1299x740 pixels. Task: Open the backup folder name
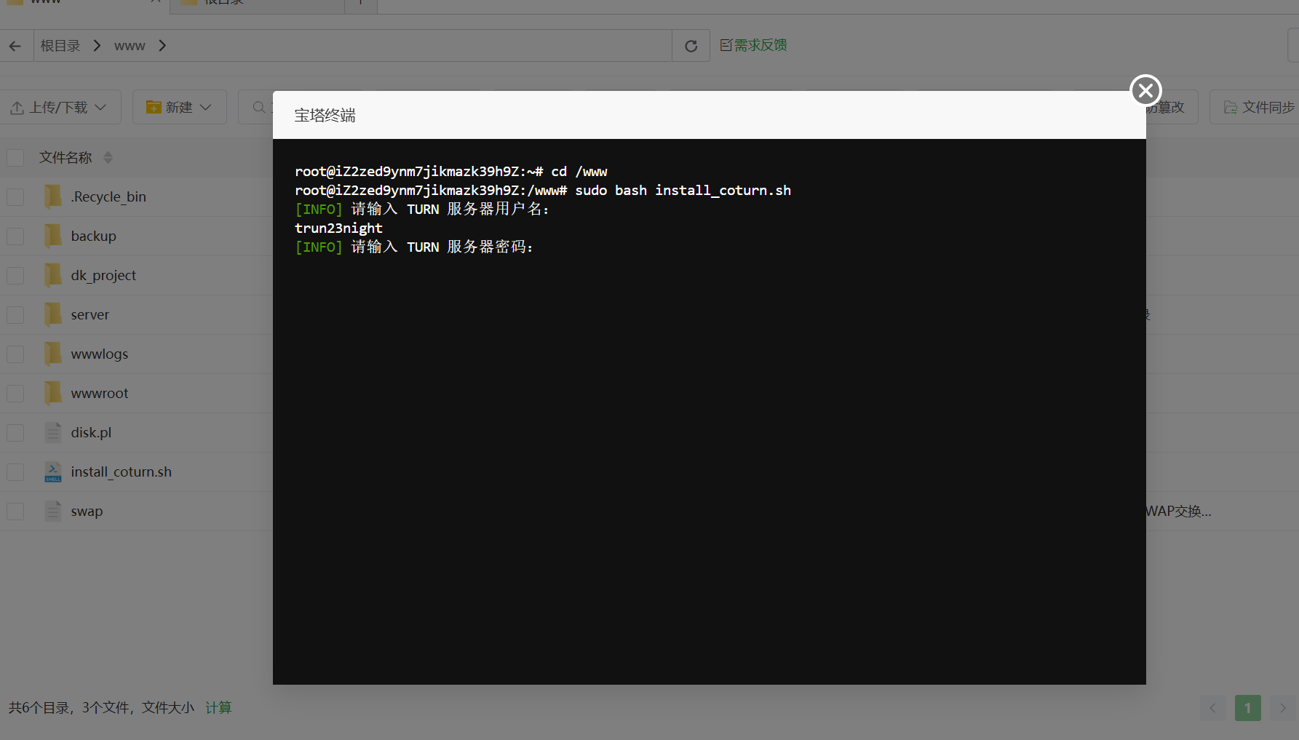click(93, 236)
